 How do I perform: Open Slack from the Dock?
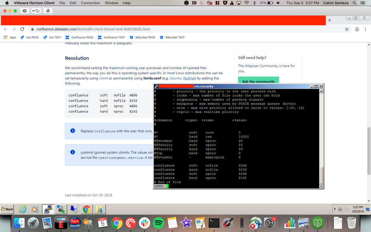[144, 223]
